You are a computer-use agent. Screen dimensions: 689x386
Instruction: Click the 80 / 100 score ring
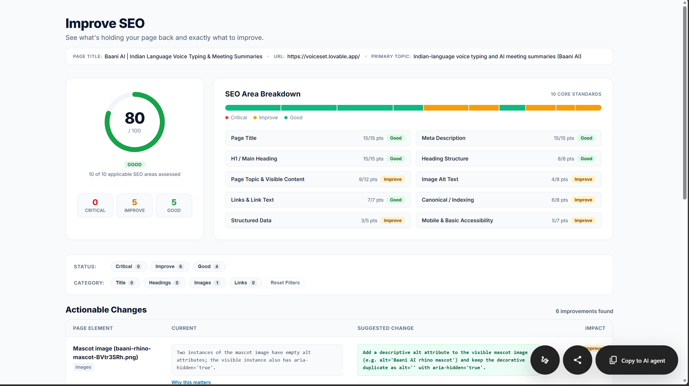click(x=135, y=122)
